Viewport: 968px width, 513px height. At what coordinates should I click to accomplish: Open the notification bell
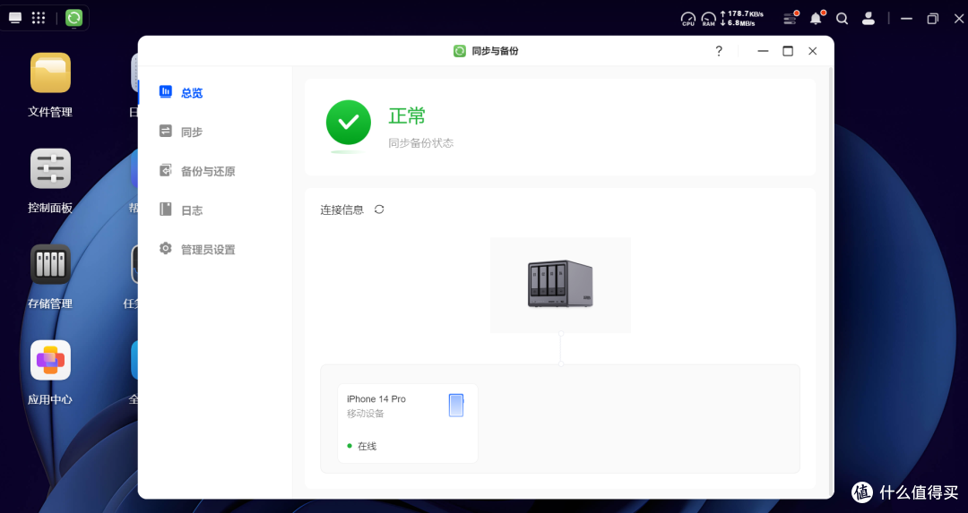pyautogui.click(x=817, y=19)
